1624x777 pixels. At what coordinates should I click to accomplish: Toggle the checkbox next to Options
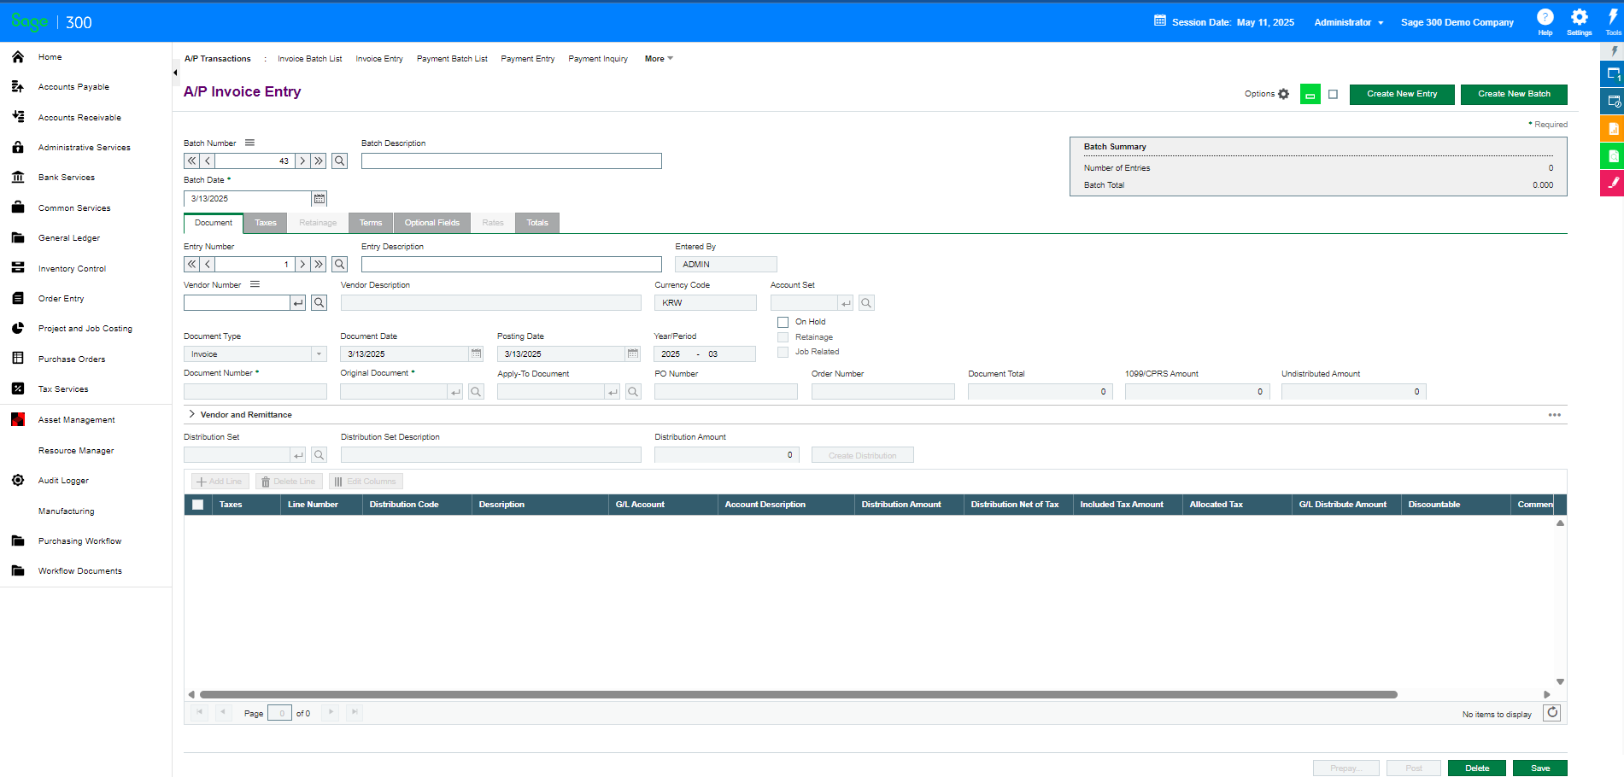(x=1333, y=94)
